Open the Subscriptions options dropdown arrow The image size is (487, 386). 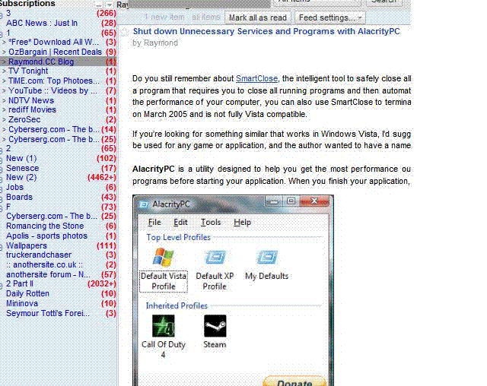[109, 5]
